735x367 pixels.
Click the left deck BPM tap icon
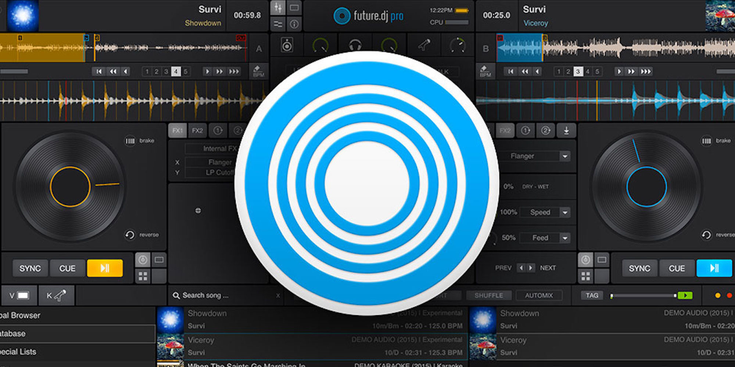tap(258, 71)
